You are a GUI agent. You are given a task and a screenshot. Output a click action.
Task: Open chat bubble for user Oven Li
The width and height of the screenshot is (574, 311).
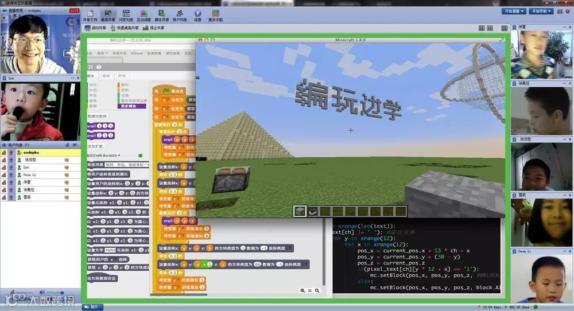[67, 175]
